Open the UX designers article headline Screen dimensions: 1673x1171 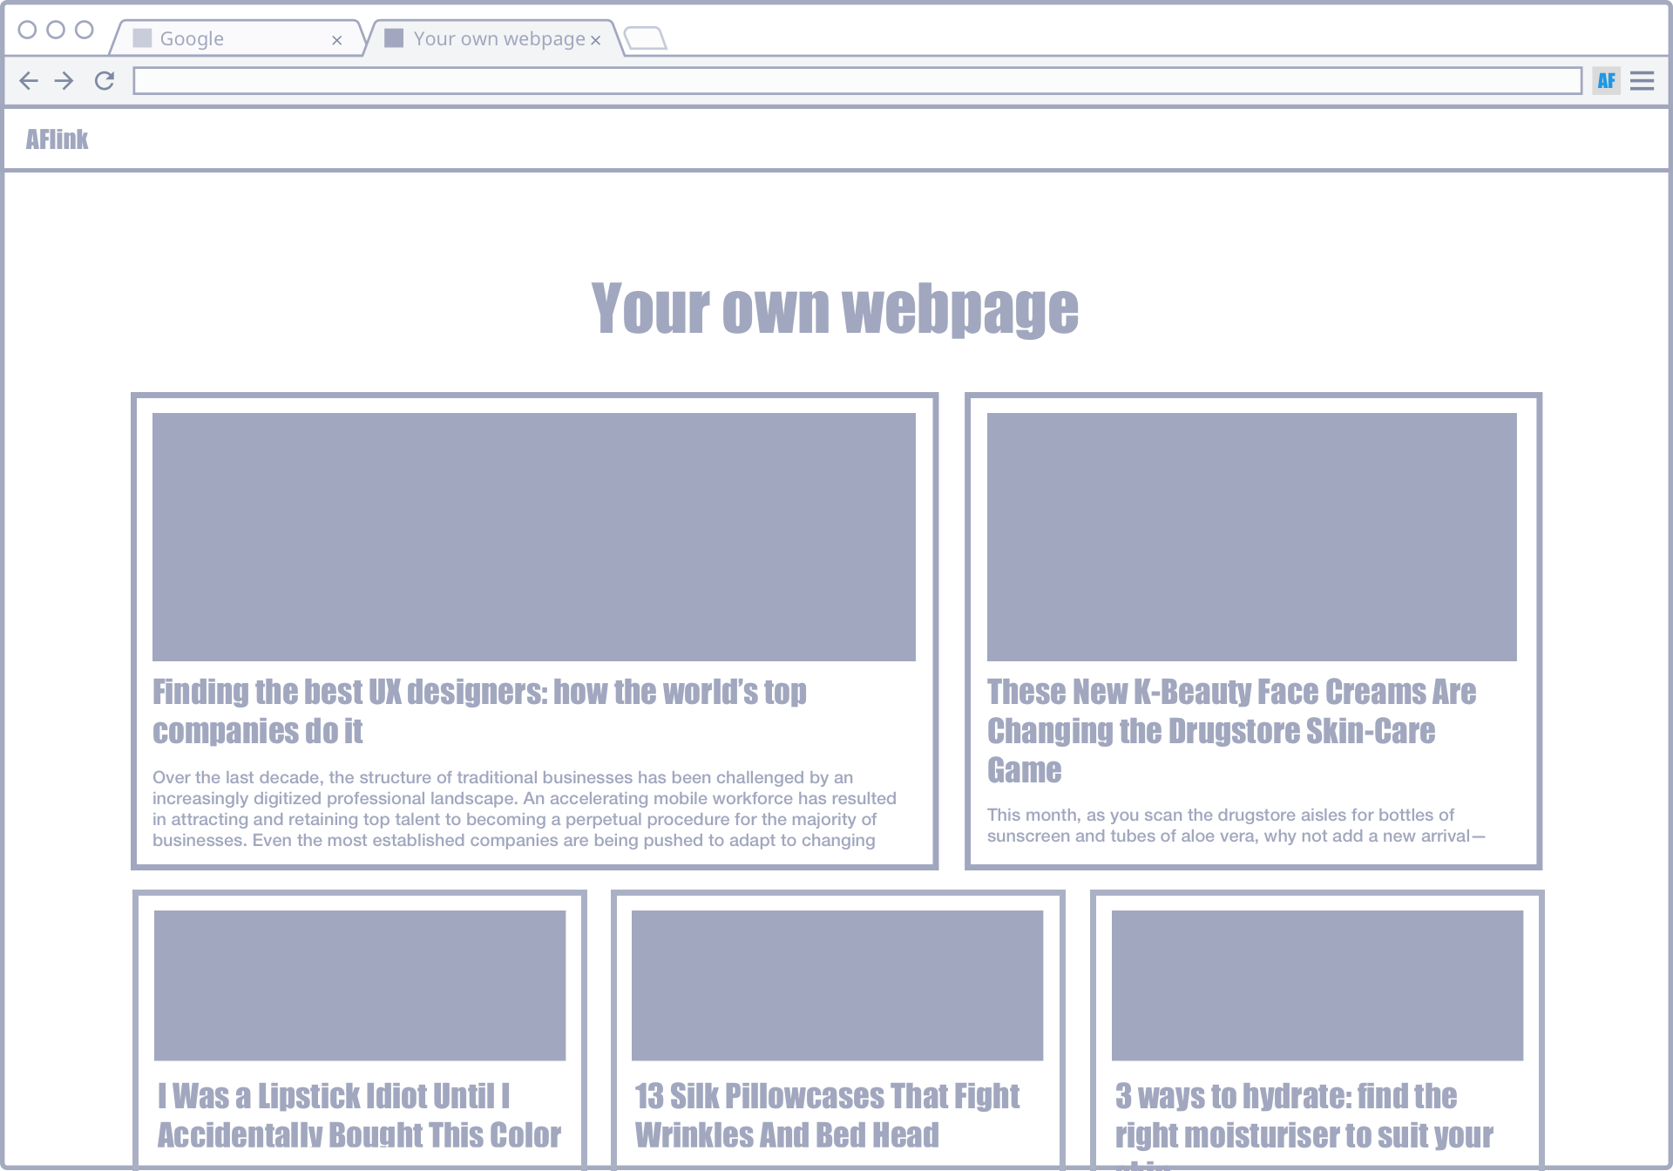pos(479,711)
